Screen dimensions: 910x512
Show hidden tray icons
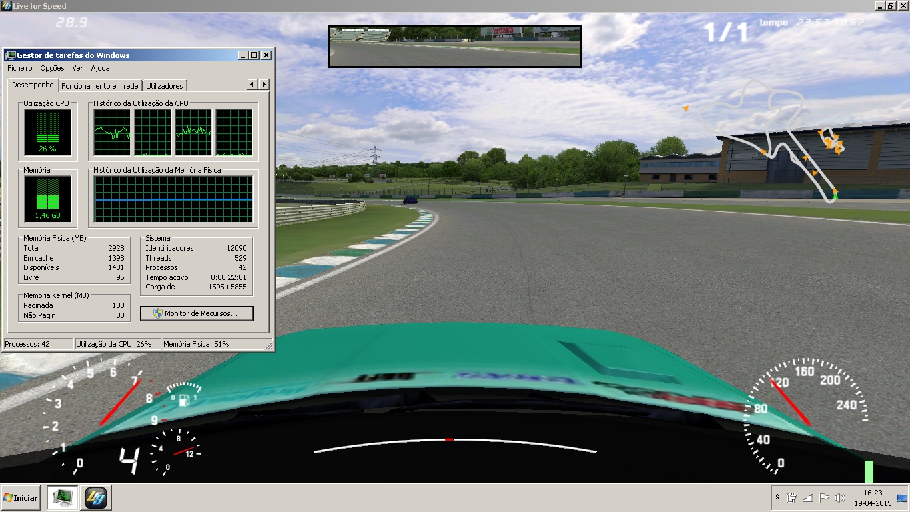click(x=777, y=498)
